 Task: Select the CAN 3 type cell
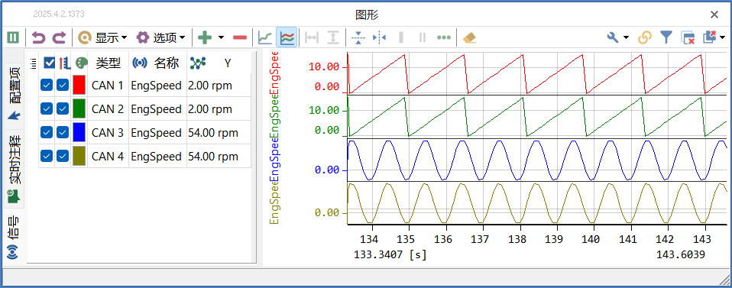click(108, 133)
